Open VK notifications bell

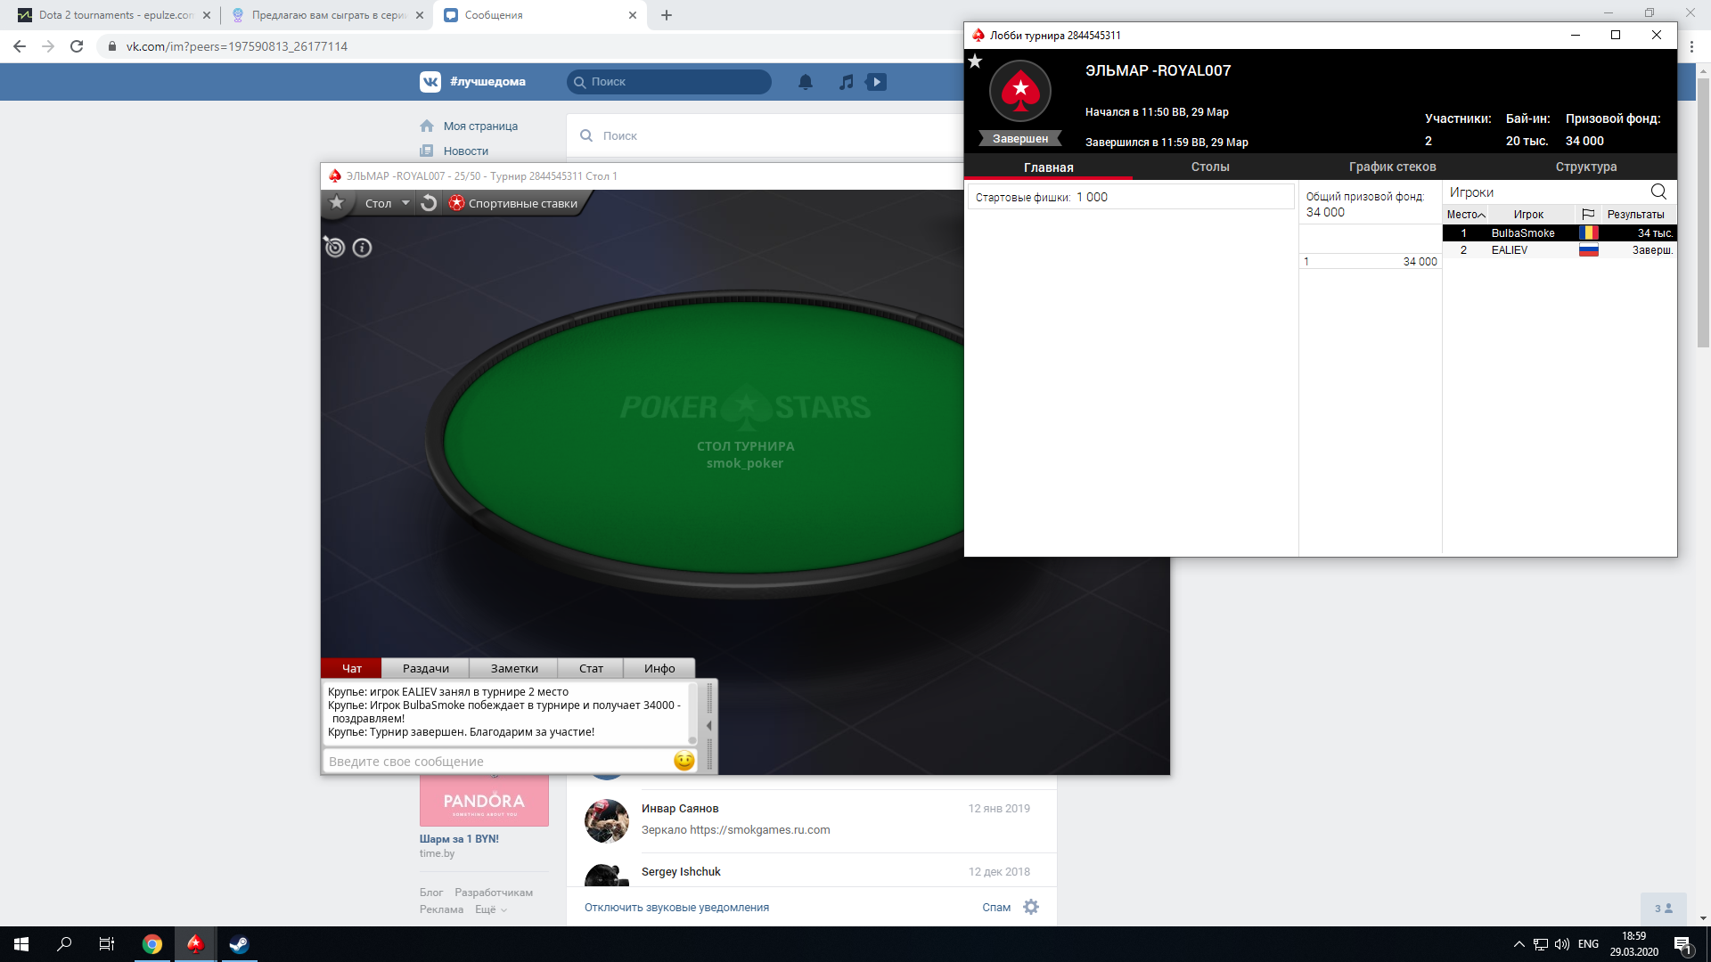806,82
